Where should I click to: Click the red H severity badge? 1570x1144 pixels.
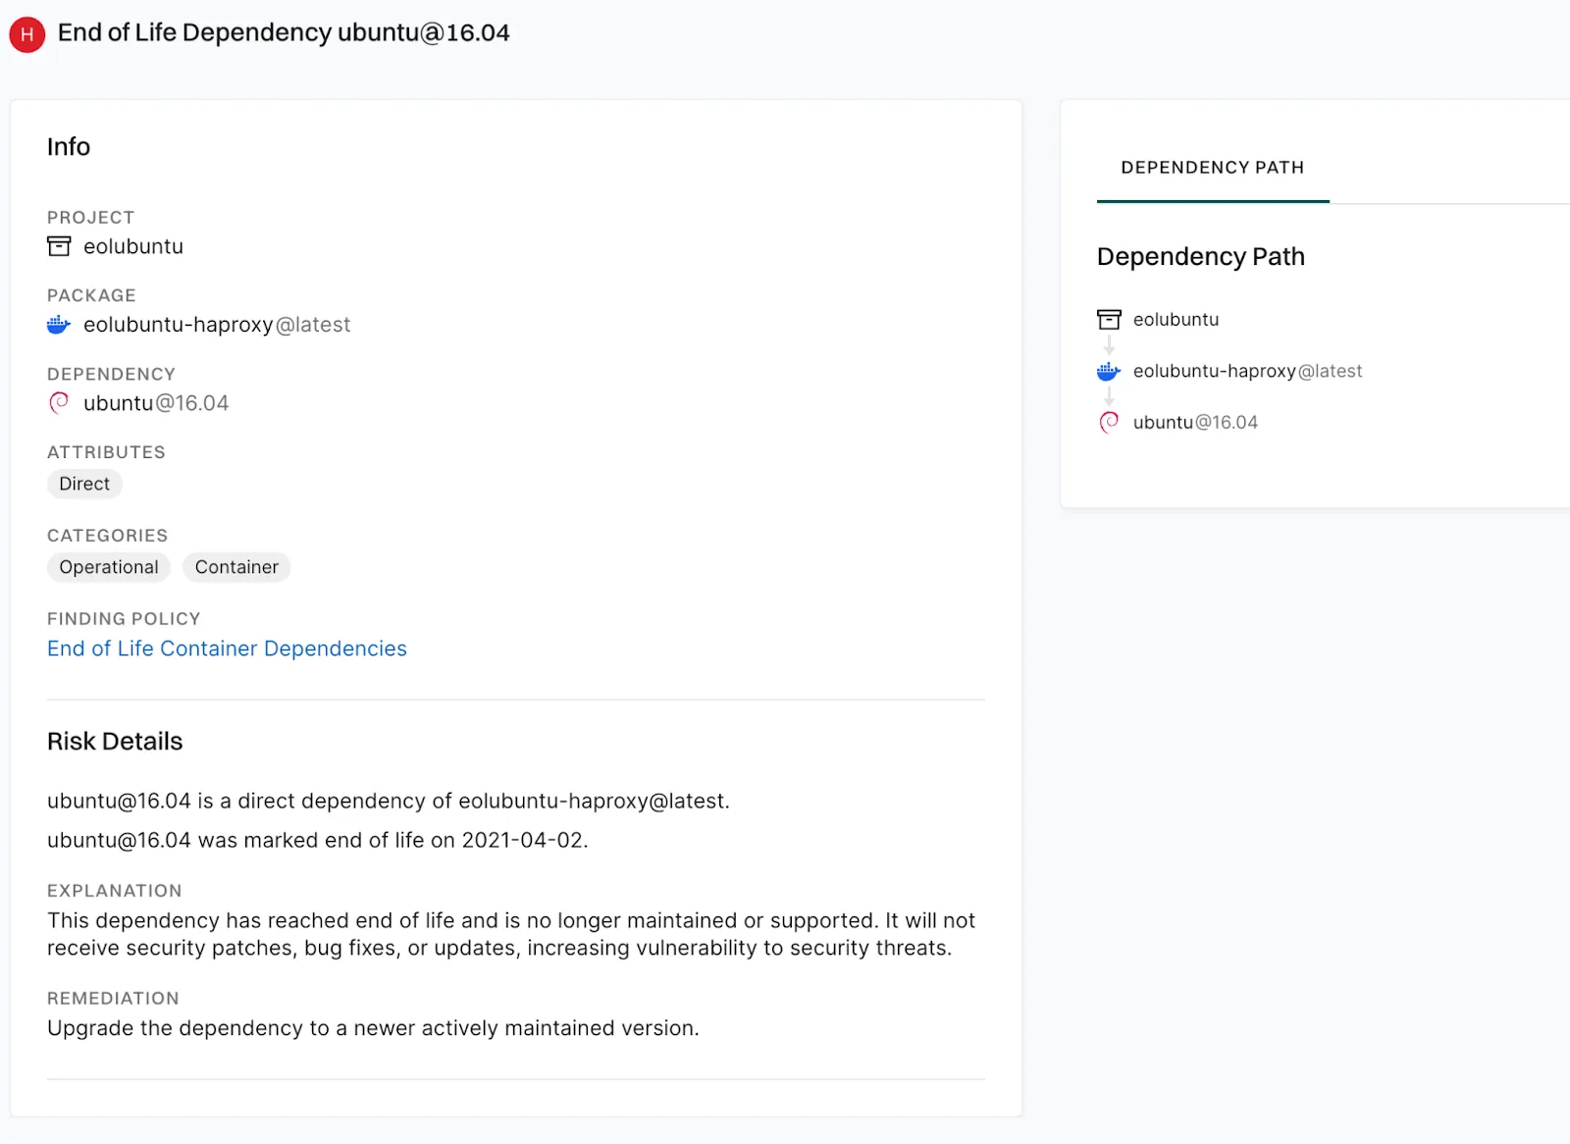tap(27, 34)
